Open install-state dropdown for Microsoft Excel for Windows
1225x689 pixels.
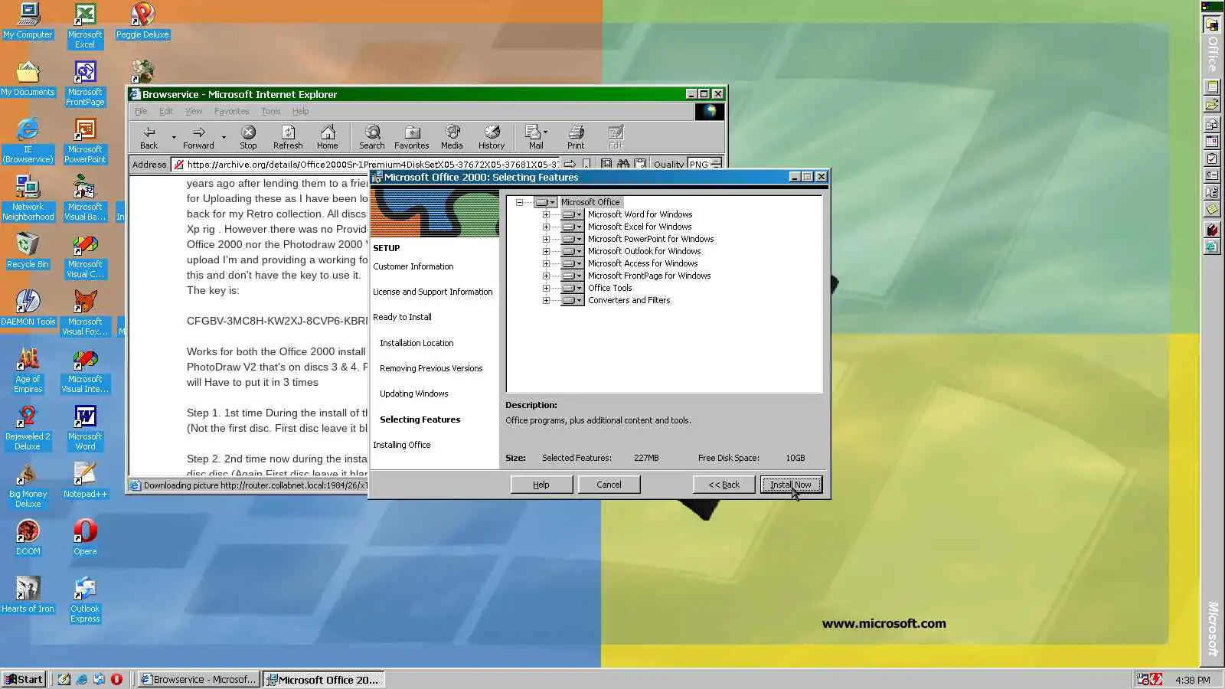click(x=572, y=227)
